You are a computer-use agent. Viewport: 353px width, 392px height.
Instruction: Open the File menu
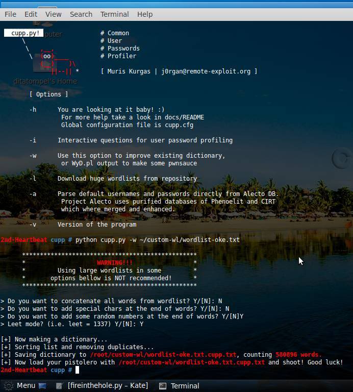pyautogui.click(x=10, y=14)
